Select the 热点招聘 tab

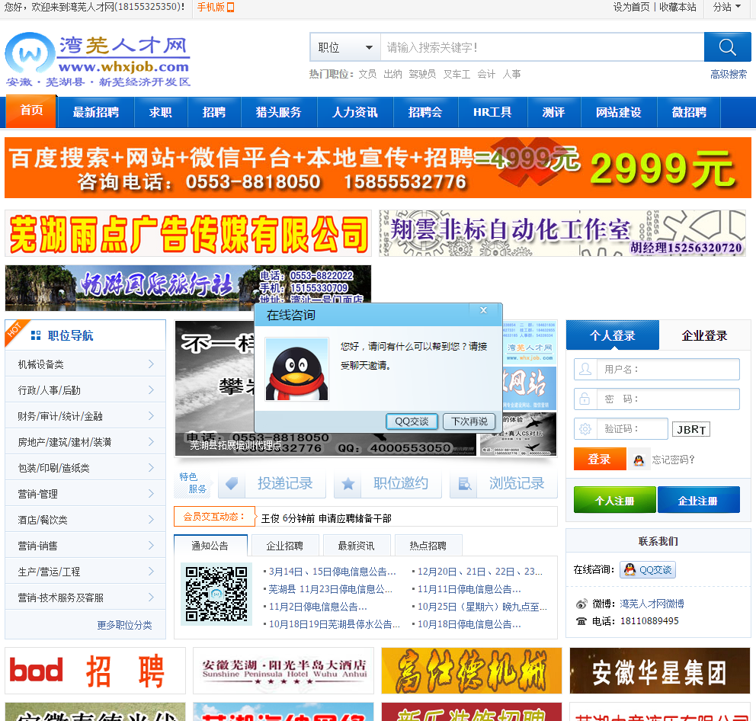tap(428, 546)
